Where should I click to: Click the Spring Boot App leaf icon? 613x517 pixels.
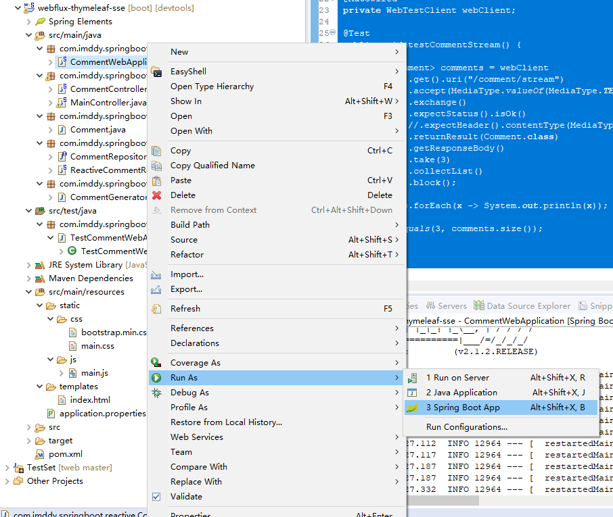(413, 408)
